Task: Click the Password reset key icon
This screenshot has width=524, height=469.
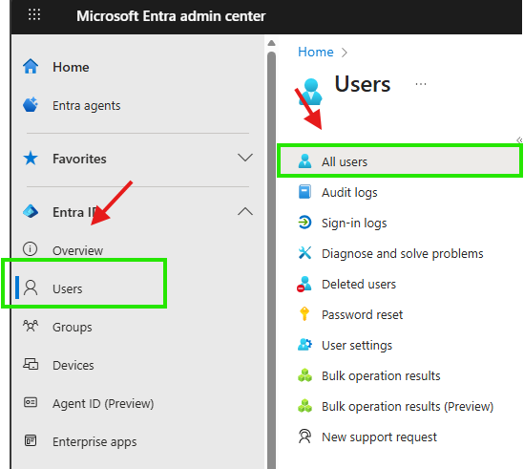Action: coord(304,314)
